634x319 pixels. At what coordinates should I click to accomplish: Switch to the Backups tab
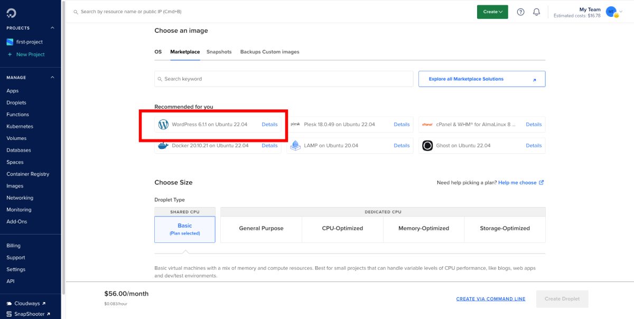click(250, 52)
